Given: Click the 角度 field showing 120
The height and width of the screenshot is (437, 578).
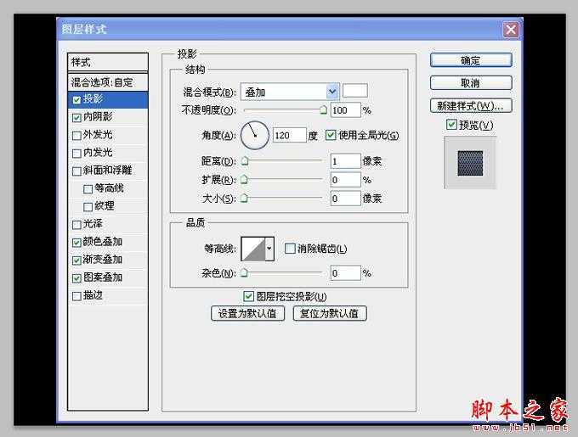Looking at the screenshot, I should point(289,136).
